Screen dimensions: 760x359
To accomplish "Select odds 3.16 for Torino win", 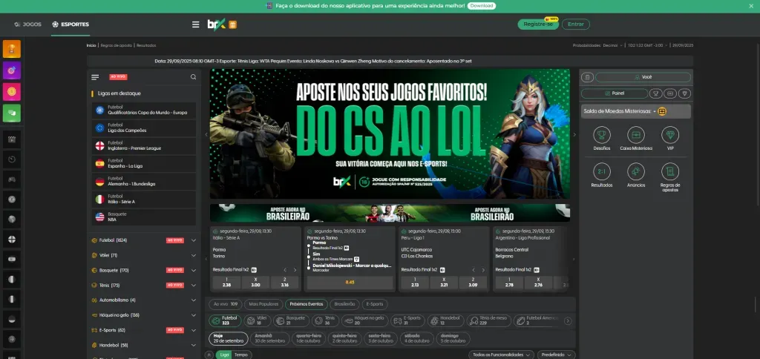I will 284,283.
